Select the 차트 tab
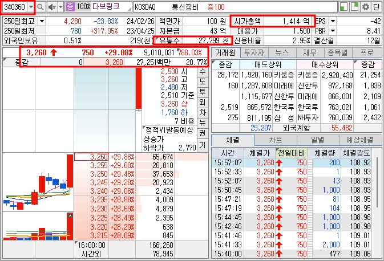Viewport: 384px width, 261px height. pyautogui.click(x=276, y=140)
